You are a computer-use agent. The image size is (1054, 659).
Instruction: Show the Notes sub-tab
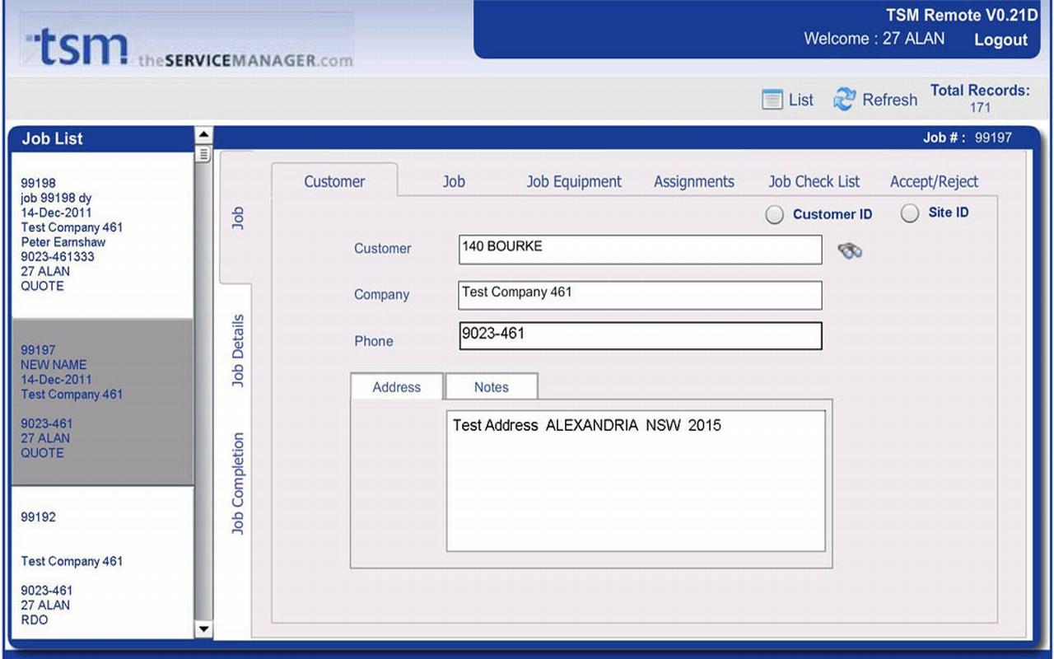[x=492, y=387]
